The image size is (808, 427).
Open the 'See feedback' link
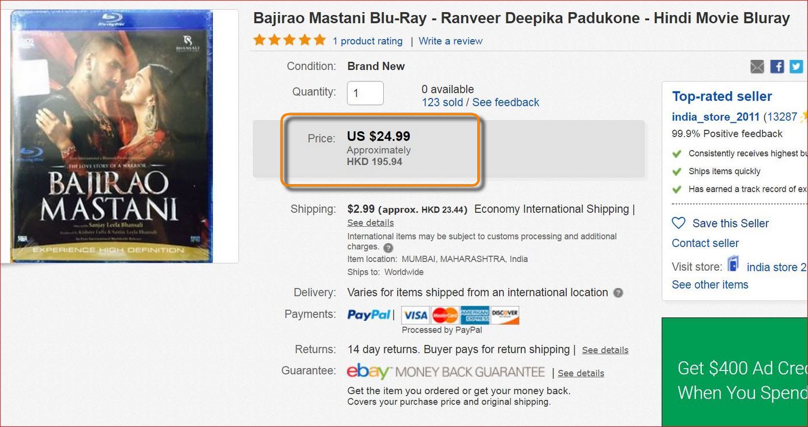click(506, 102)
